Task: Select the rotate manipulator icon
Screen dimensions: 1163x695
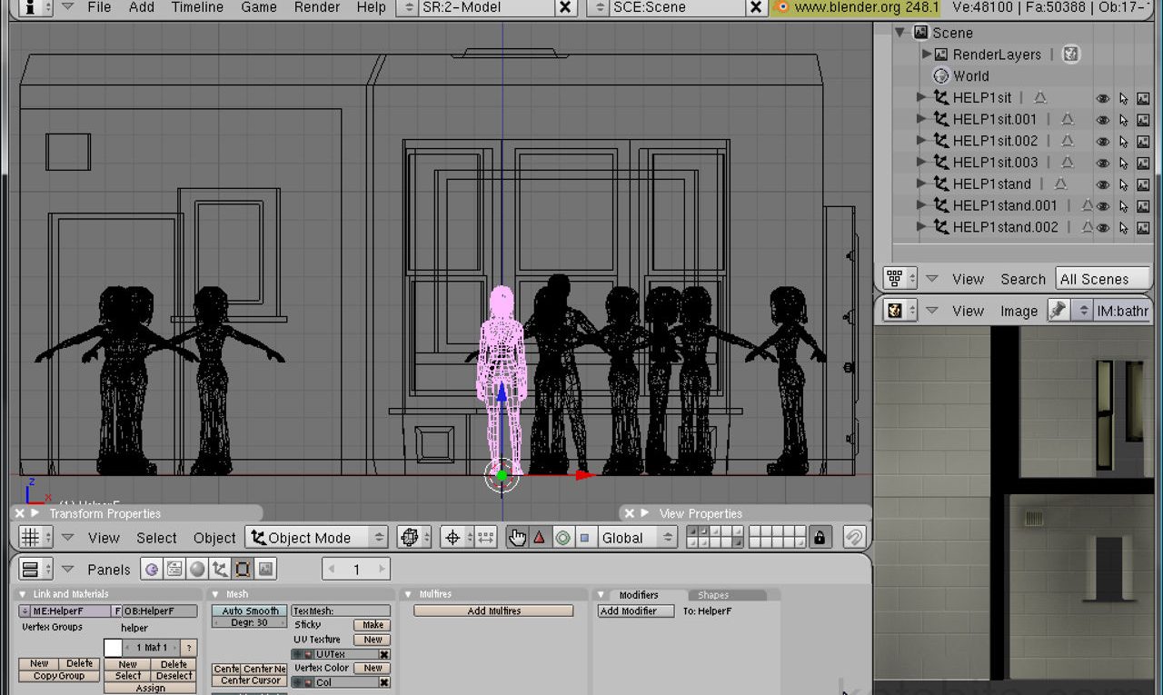Action: tap(562, 538)
